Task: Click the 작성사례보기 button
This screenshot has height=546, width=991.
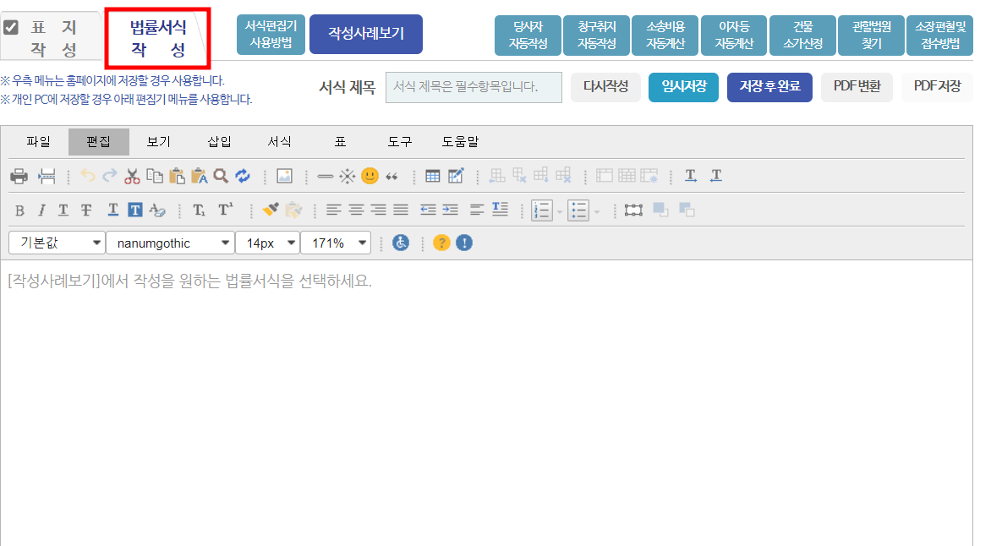Action: [365, 34]
